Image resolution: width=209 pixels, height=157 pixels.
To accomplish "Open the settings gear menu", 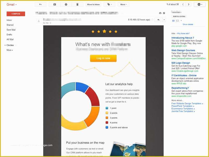I will click(x=200, y=4).
